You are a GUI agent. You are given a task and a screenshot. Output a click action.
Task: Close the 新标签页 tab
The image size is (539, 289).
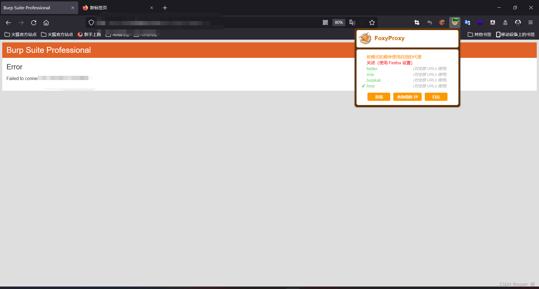point(152,8)
